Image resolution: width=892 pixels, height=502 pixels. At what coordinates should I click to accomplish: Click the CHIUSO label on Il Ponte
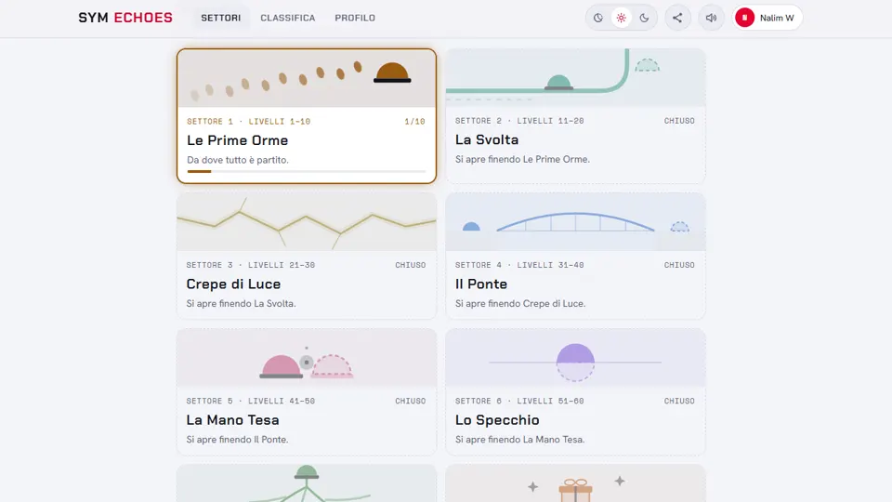pyautogui.click(x=679, y=265)
